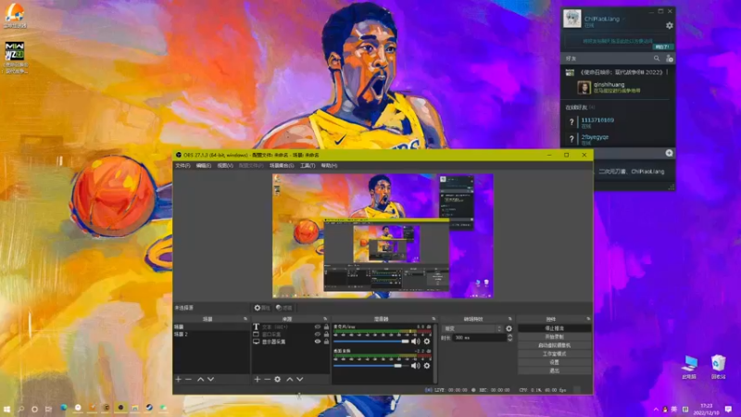Open ChiPiaoLiang status dropdown arrow in Steam

623,19
